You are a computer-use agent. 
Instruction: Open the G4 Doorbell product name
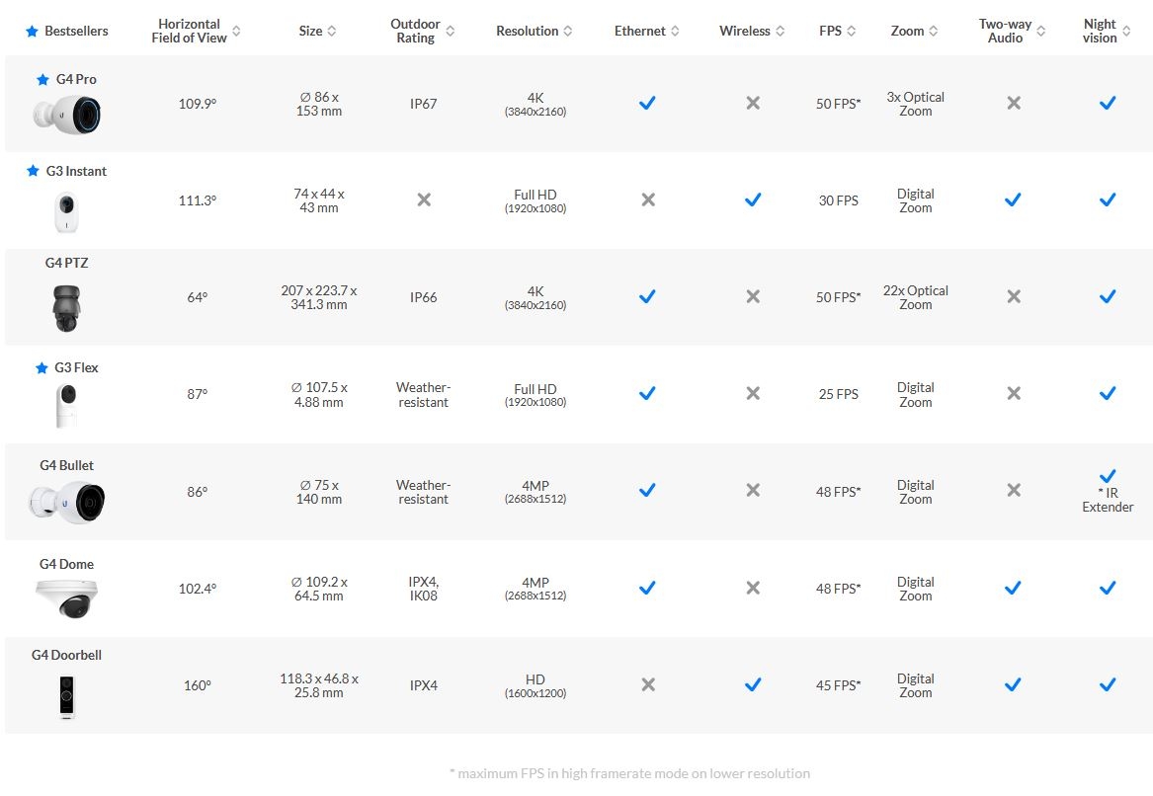[x=67, y=655]
